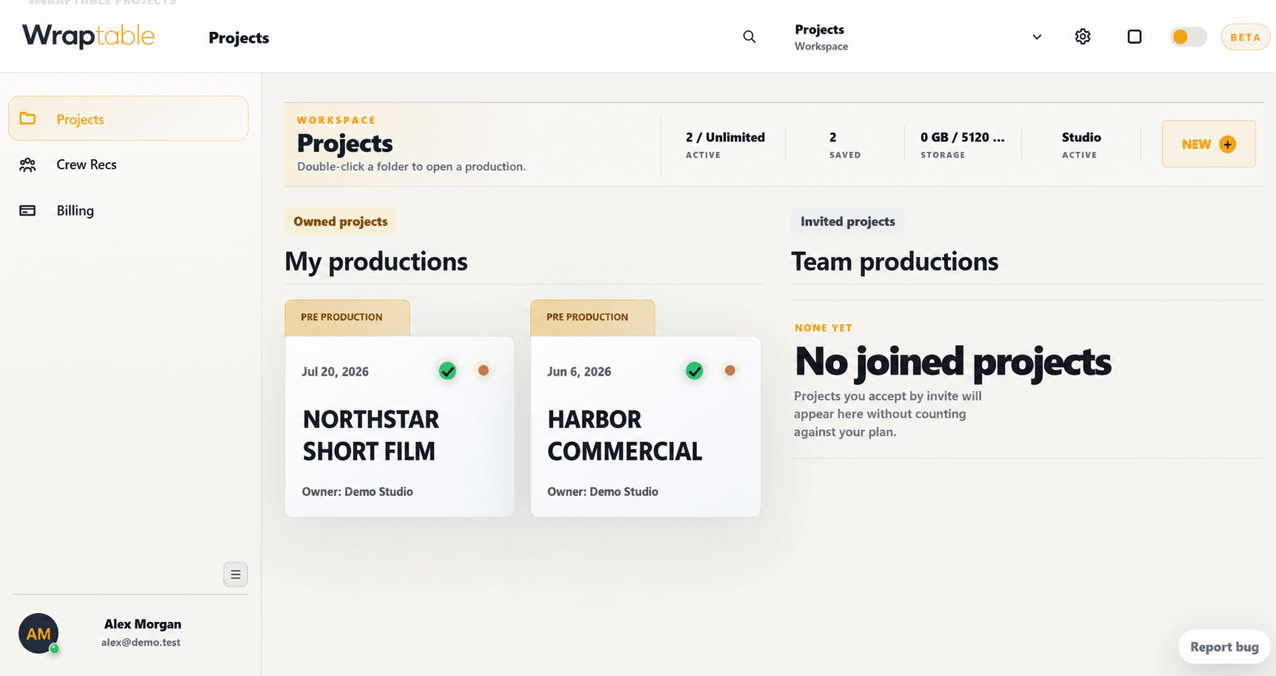Open the search magnifier icon

[x=749, y=37]
